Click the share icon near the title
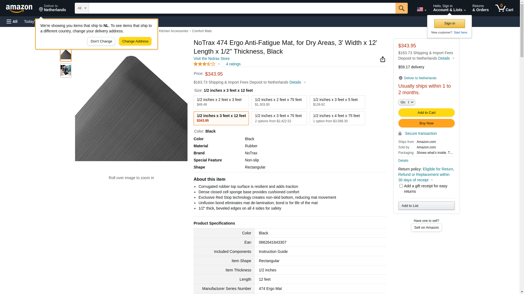The height and width of the screenshot is (294, 524). 383,59
